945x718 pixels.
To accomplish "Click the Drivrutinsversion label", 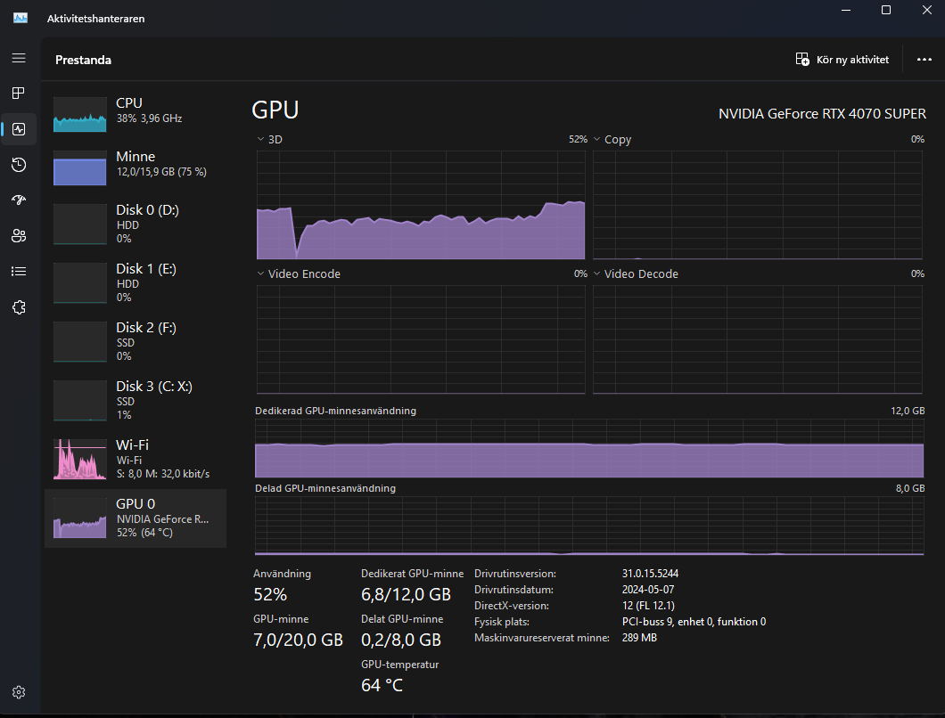I will click(x=514, y=574).
